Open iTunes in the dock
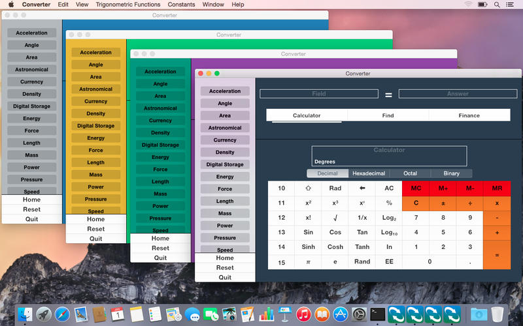The image size is (523, 326). coord(303,314)
